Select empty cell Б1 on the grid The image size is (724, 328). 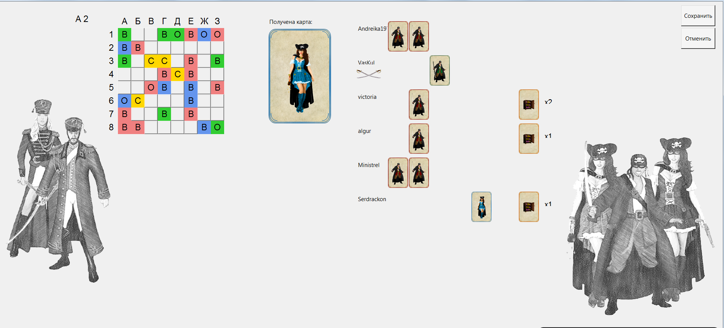pyautogui.click(x=138, y=34)
